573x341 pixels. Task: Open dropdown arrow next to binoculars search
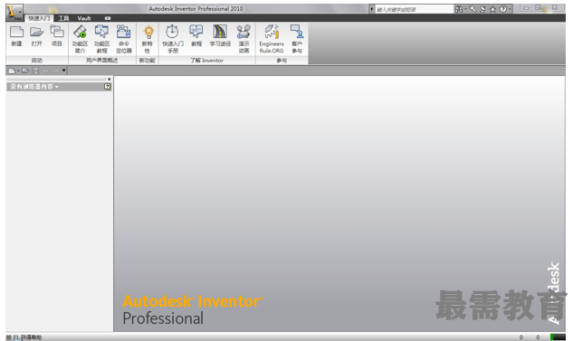[x=465, y=9]
